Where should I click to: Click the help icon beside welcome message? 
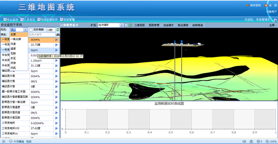point(275,20)
